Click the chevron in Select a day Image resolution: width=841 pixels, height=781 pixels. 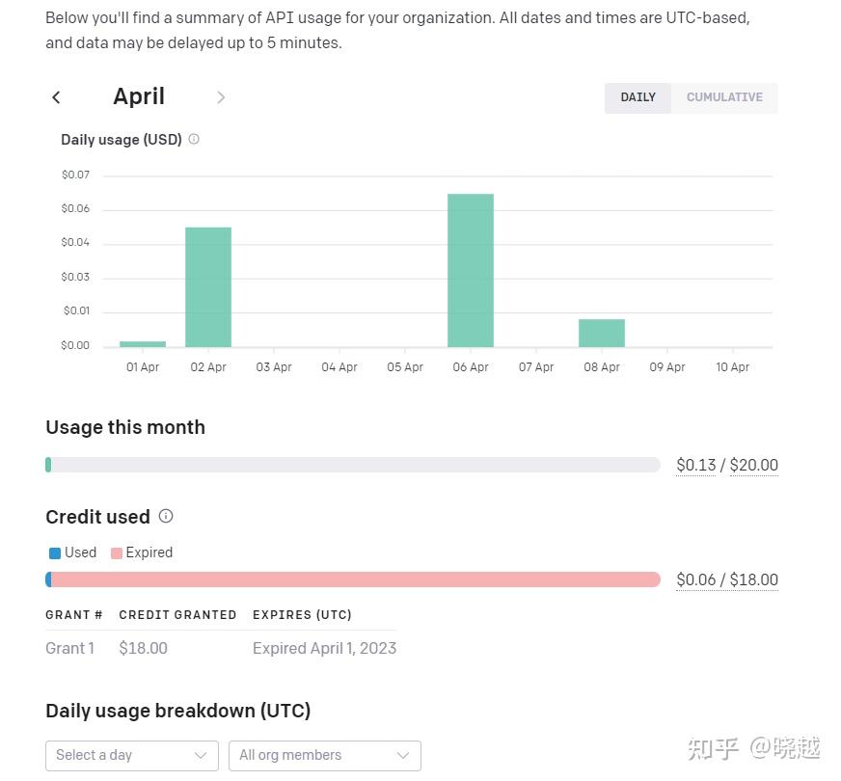tap(200, 756)
